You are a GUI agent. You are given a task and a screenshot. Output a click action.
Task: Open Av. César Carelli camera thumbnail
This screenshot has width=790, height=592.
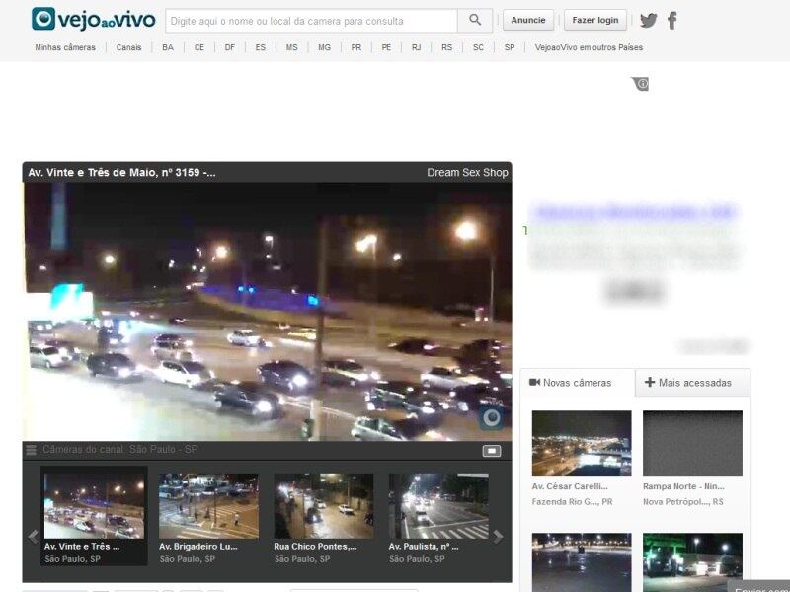[x=582, y=443]
